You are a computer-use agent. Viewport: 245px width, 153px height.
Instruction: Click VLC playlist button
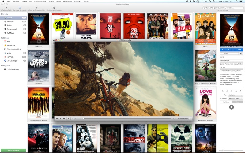pos(72,118)
